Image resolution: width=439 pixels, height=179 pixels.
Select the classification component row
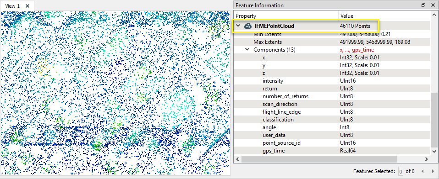[x=332, y=120]
